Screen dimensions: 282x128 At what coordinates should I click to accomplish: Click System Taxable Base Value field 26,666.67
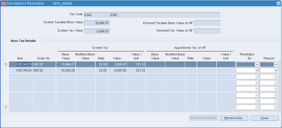(x=97, y=23)
